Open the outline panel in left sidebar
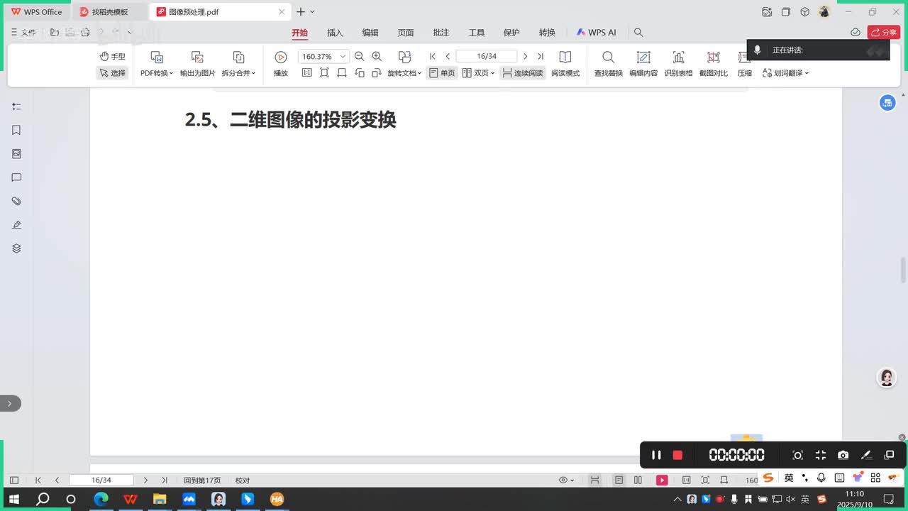This screenshot has width=908, height=511. [16, 106]
